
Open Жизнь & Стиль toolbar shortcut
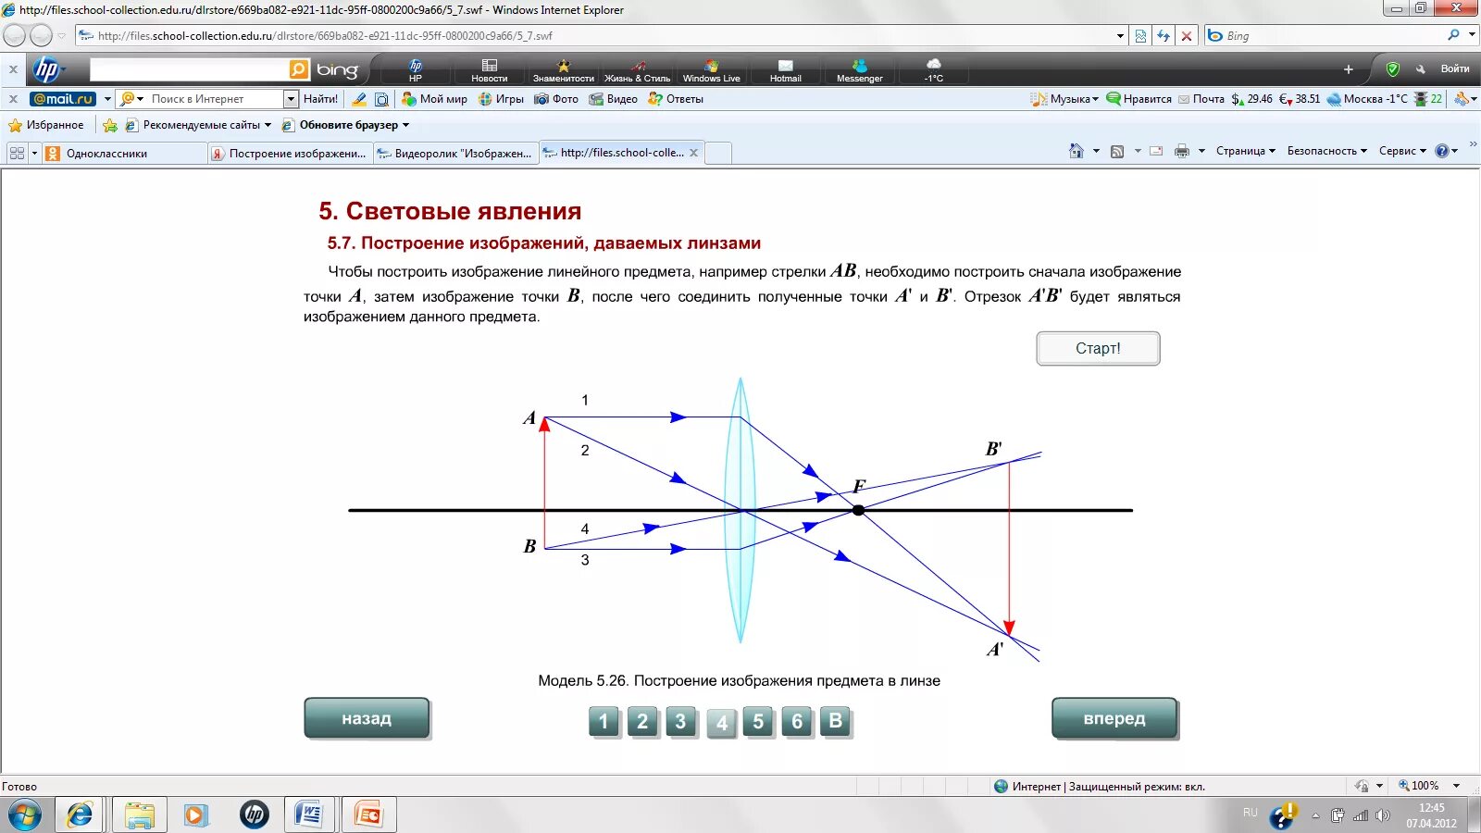click(637, 70)
